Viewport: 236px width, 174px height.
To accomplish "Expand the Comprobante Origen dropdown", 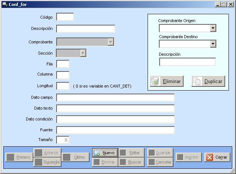I will pos(213,28).
